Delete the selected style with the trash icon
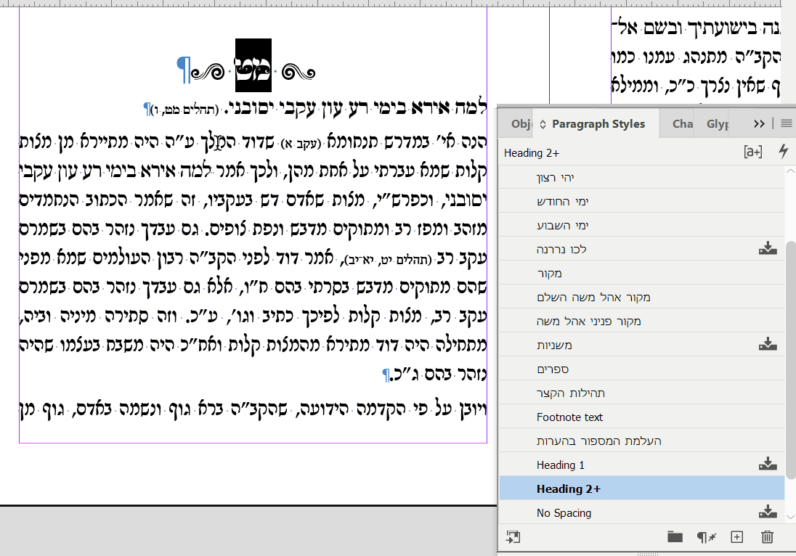Viewport: 796px width, 556px height. [767, 537]
